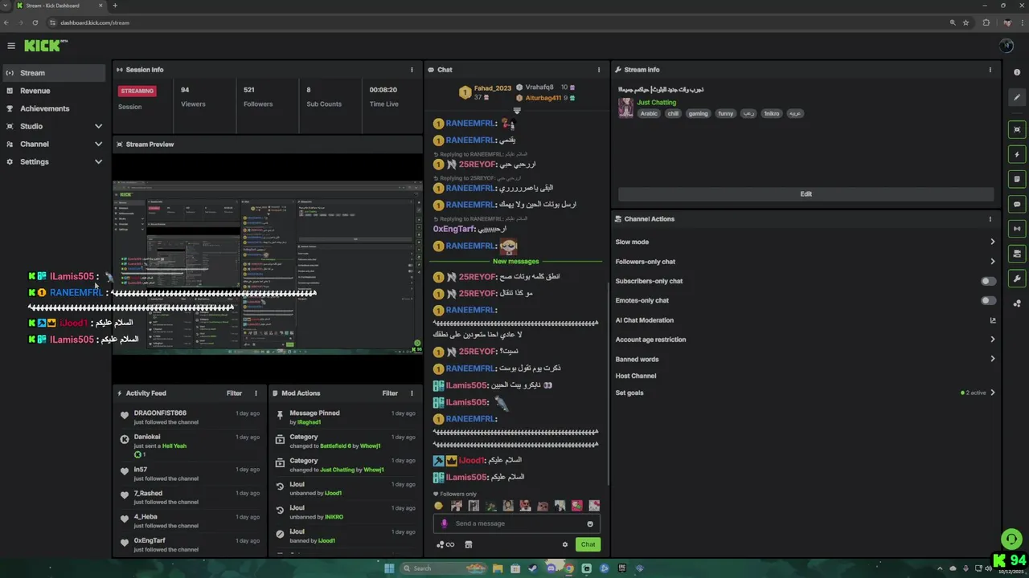
Task: Click the pencil edit icon in right sidebar
Action: pyautogui.click(x=1017, y=98)
